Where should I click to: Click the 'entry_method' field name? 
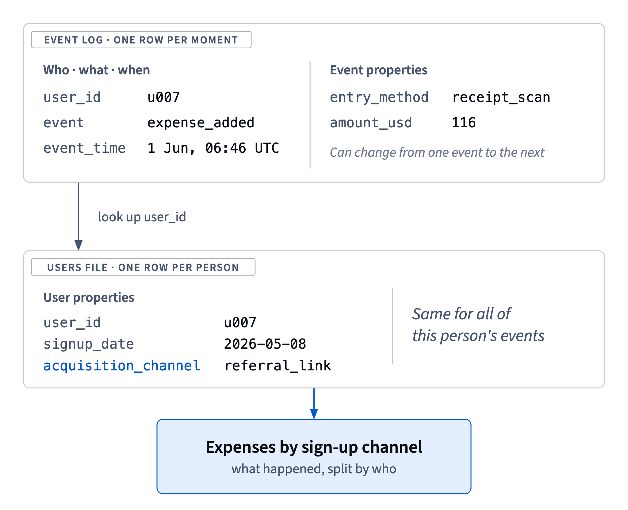click(x=379, y=97)
